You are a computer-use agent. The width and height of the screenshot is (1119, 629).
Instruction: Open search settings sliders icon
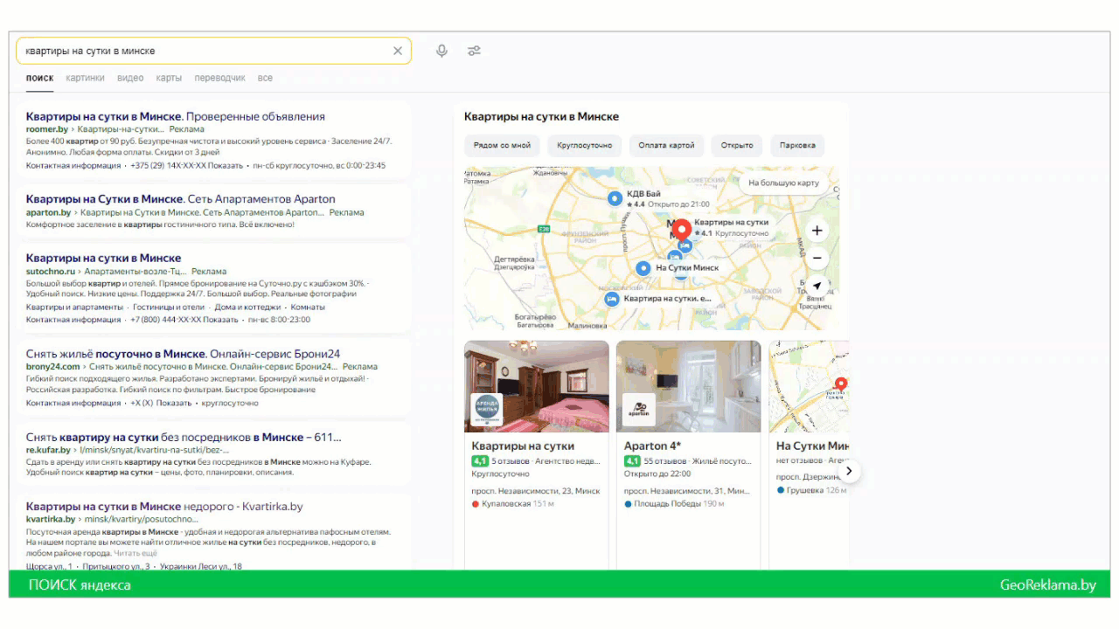pyautogui.click(x=474, y=51)
